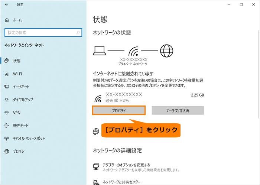The height and width of the screenshot is (185, 260).
Task: Click the イーサネット monitor icon
Action: coord(7,87)
